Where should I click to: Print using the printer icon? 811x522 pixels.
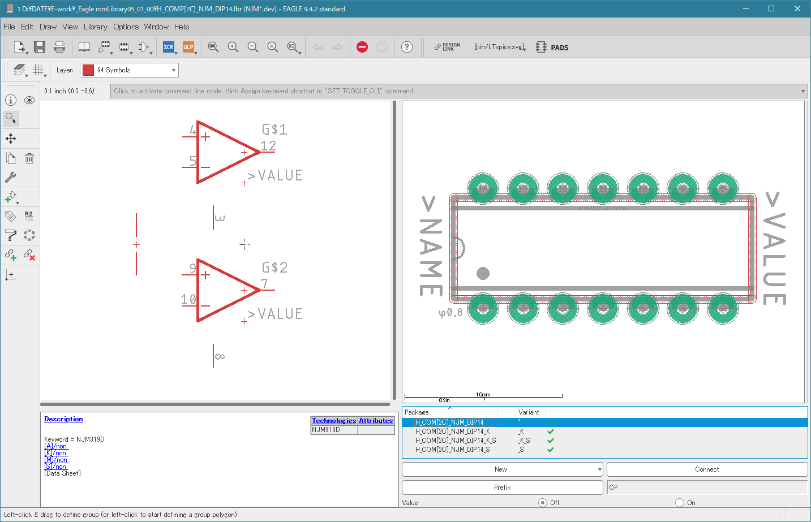tap(59, 47)
